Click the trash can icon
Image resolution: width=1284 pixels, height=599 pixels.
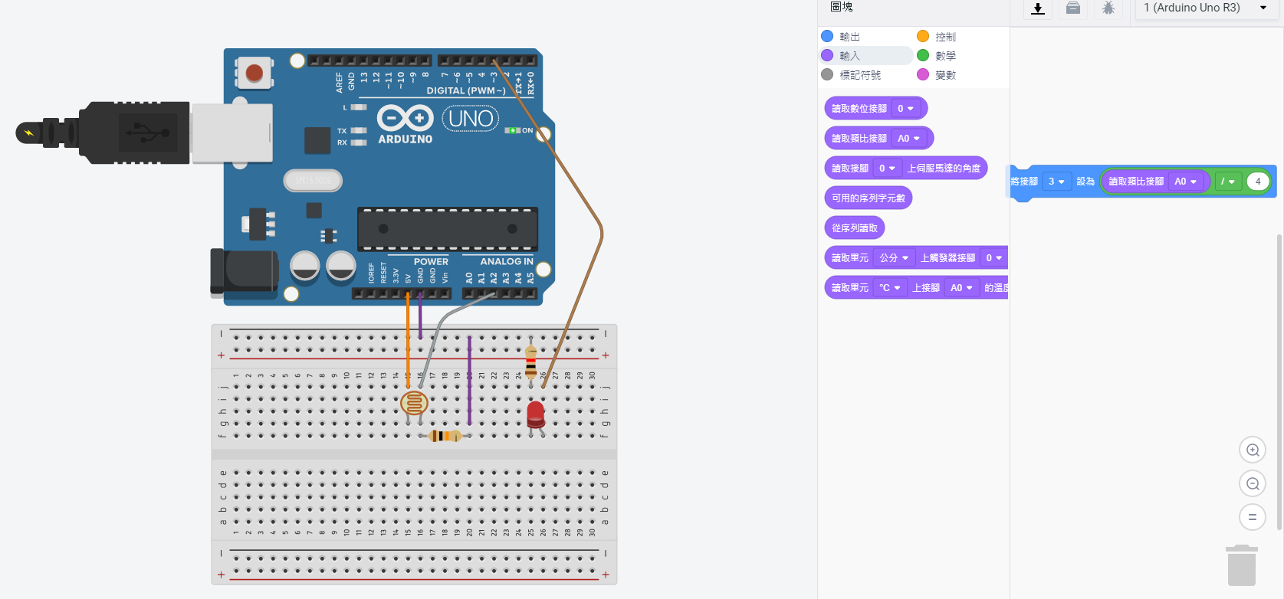1241,565
